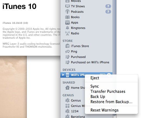This screenshot has height=118, width=152.
Task: Choose Eject from the context menu
Action: pyautogui.click(x=95, y=78)
